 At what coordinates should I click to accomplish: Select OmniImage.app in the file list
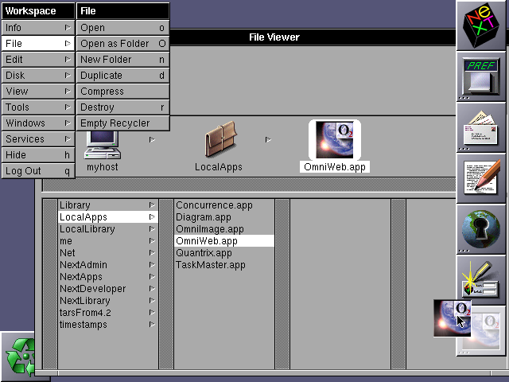[x=224, y=229]
